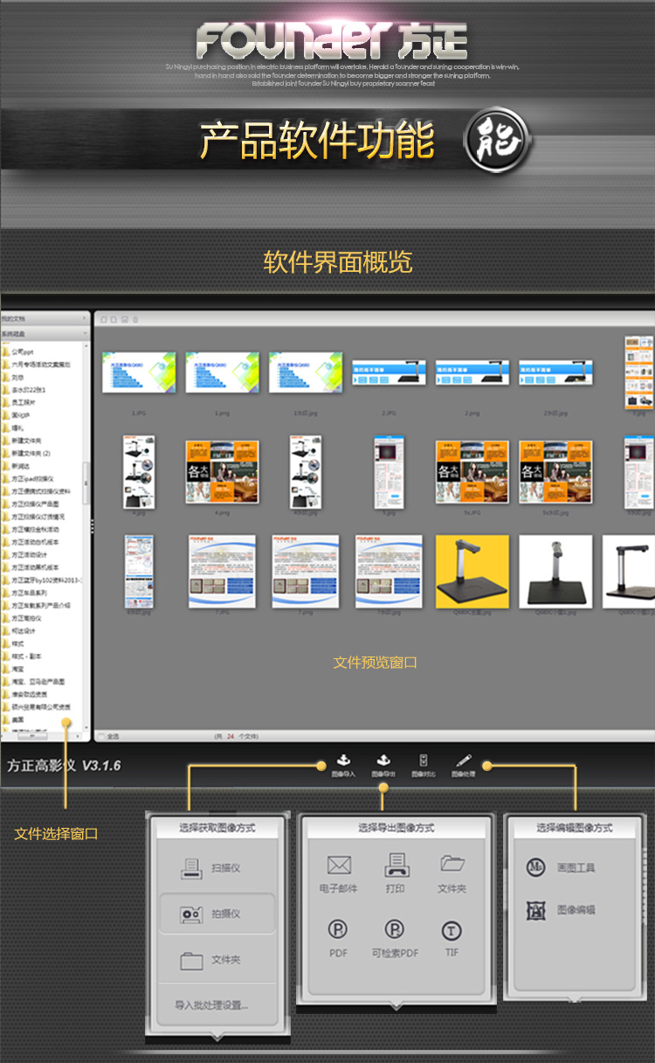
Task: Click the 图像导出 (image export) toolbar icon
Action: point(383,765)
